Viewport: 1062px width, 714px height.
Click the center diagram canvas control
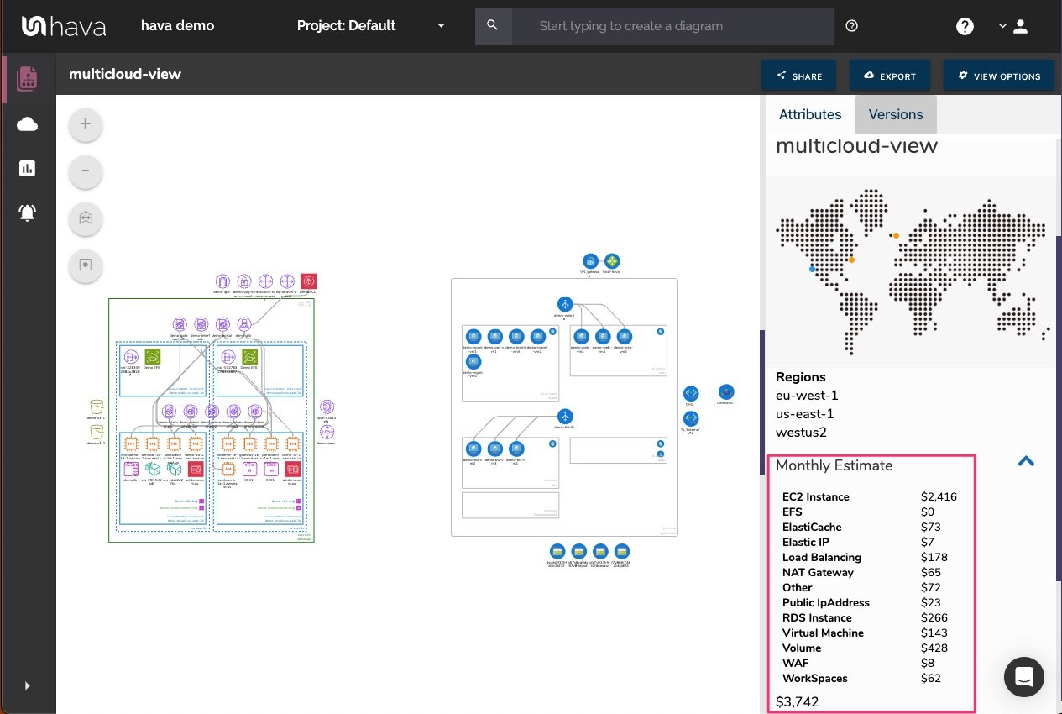point(85,265)
